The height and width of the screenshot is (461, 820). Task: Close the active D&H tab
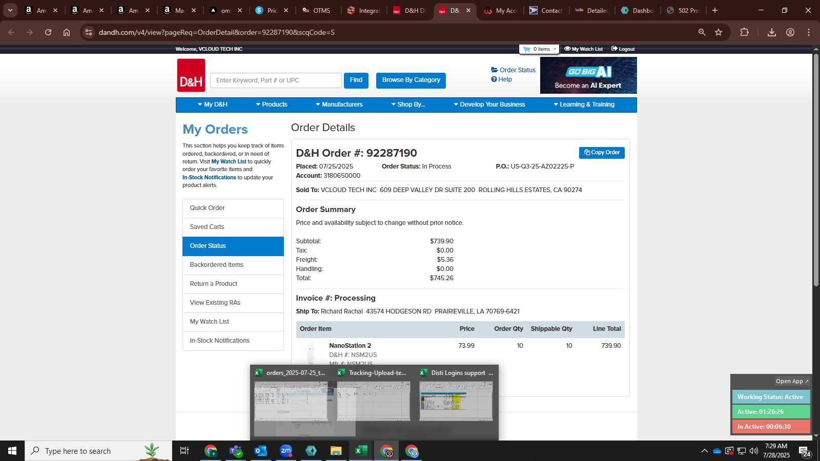[x=468, y=10]
